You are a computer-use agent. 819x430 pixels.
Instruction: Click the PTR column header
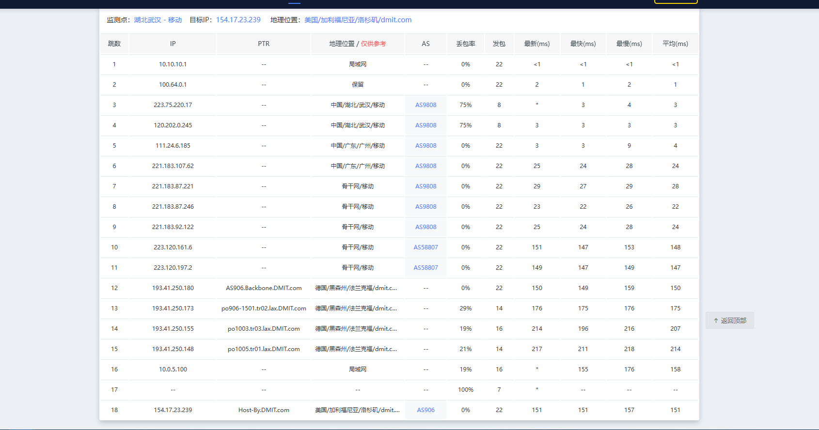pos(264,44)
